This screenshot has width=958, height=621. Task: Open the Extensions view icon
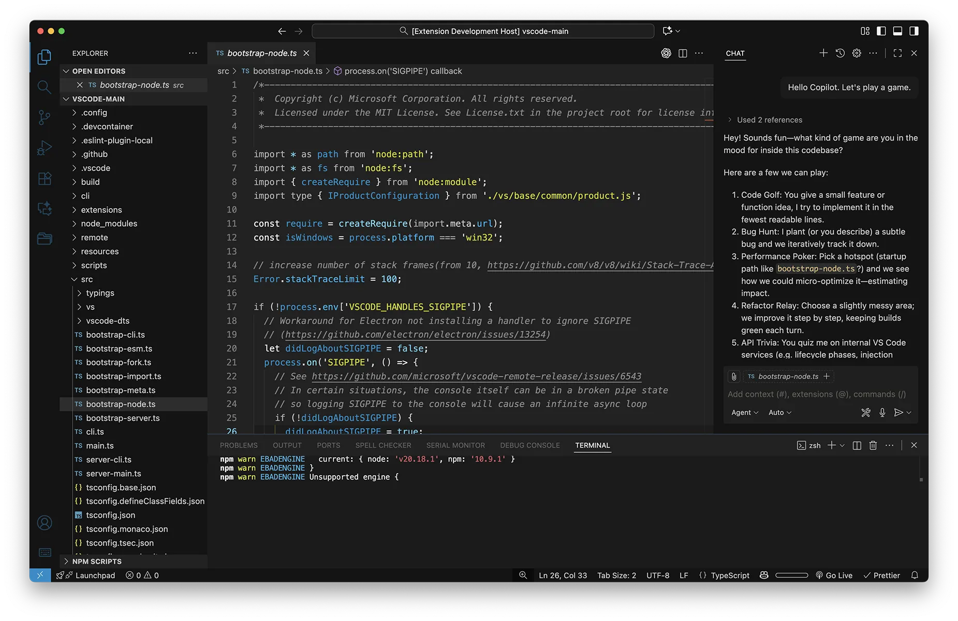point(44,178)
